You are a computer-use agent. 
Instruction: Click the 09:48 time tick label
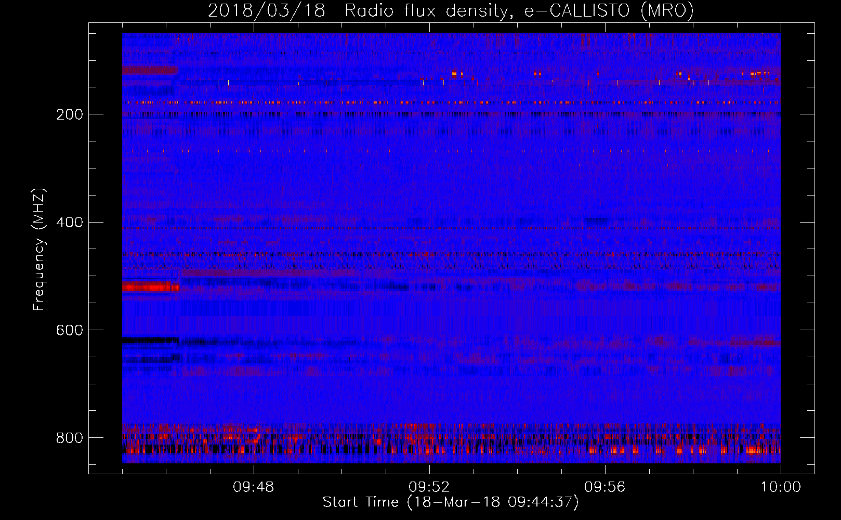coord(254,487)
